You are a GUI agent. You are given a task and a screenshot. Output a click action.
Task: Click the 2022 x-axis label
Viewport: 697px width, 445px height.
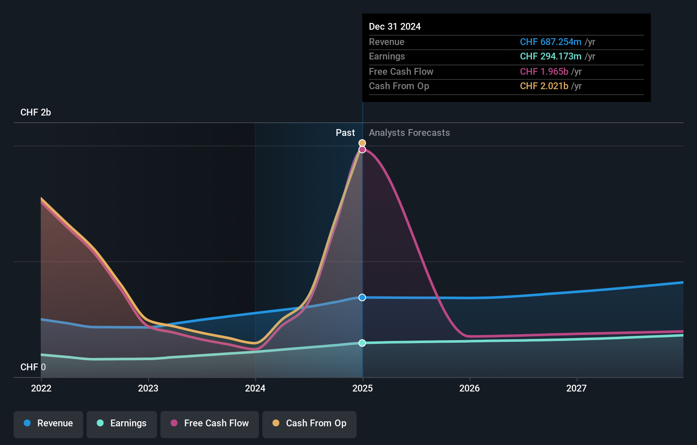[41, 388]
